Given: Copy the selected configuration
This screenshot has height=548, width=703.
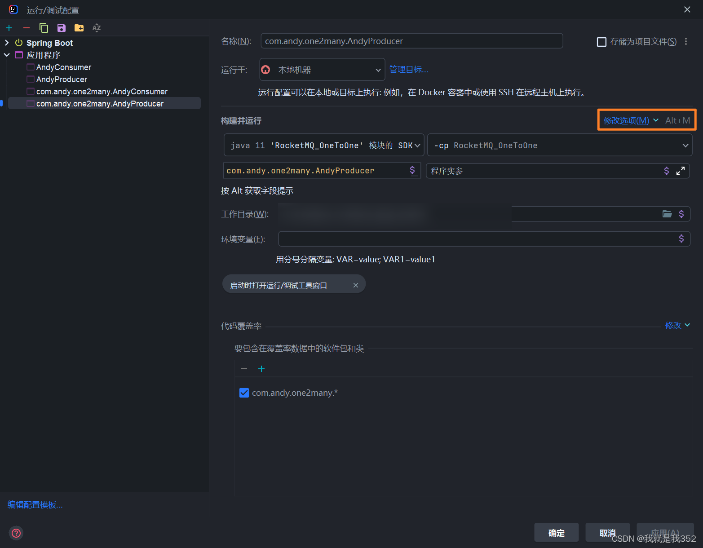Looking at the screenshot, I should pyautogui.click(x=44, y=28).
